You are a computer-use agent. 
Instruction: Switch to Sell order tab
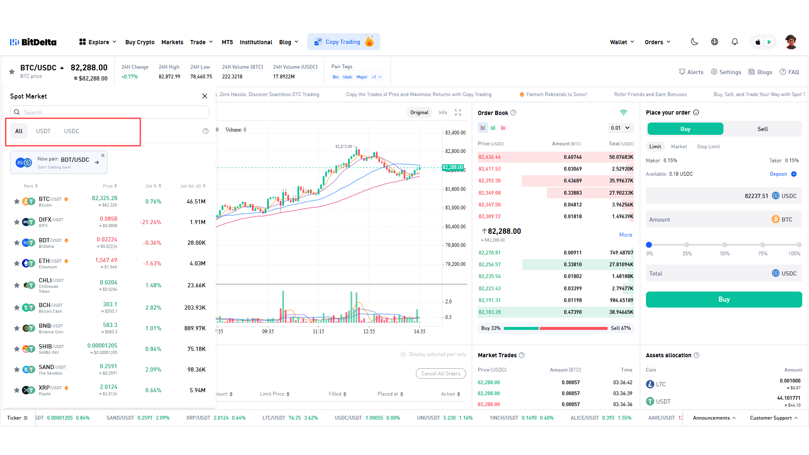[x=763, y=129]
